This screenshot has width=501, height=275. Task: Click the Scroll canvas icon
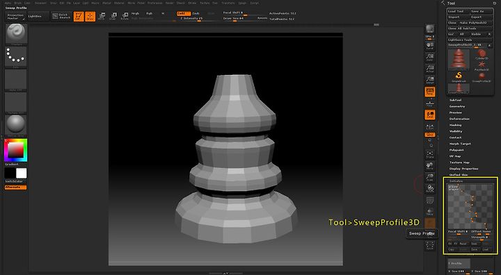pos(430,47)
